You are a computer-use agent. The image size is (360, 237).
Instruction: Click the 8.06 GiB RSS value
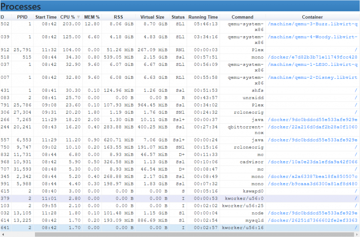121,24
